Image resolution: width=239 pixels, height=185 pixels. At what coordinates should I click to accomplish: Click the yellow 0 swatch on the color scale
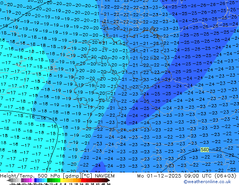click(62, 180)
